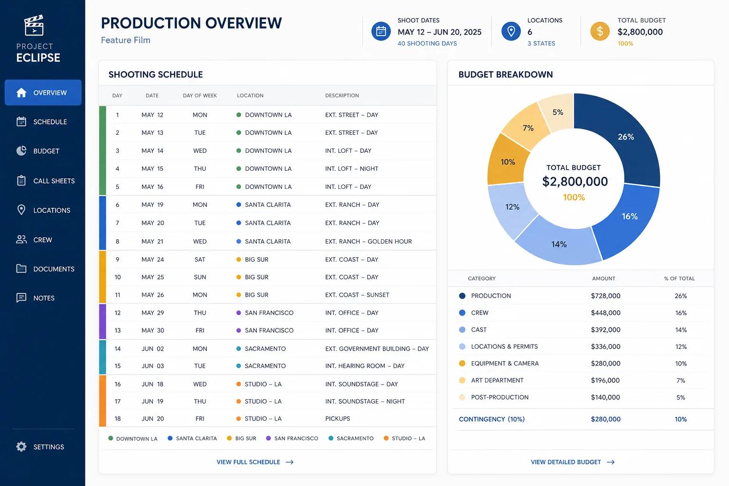Click the 10% Equipment pie slice
This screenshot has height=486, width=729.
pyautogui.click(x=507, y=162)
